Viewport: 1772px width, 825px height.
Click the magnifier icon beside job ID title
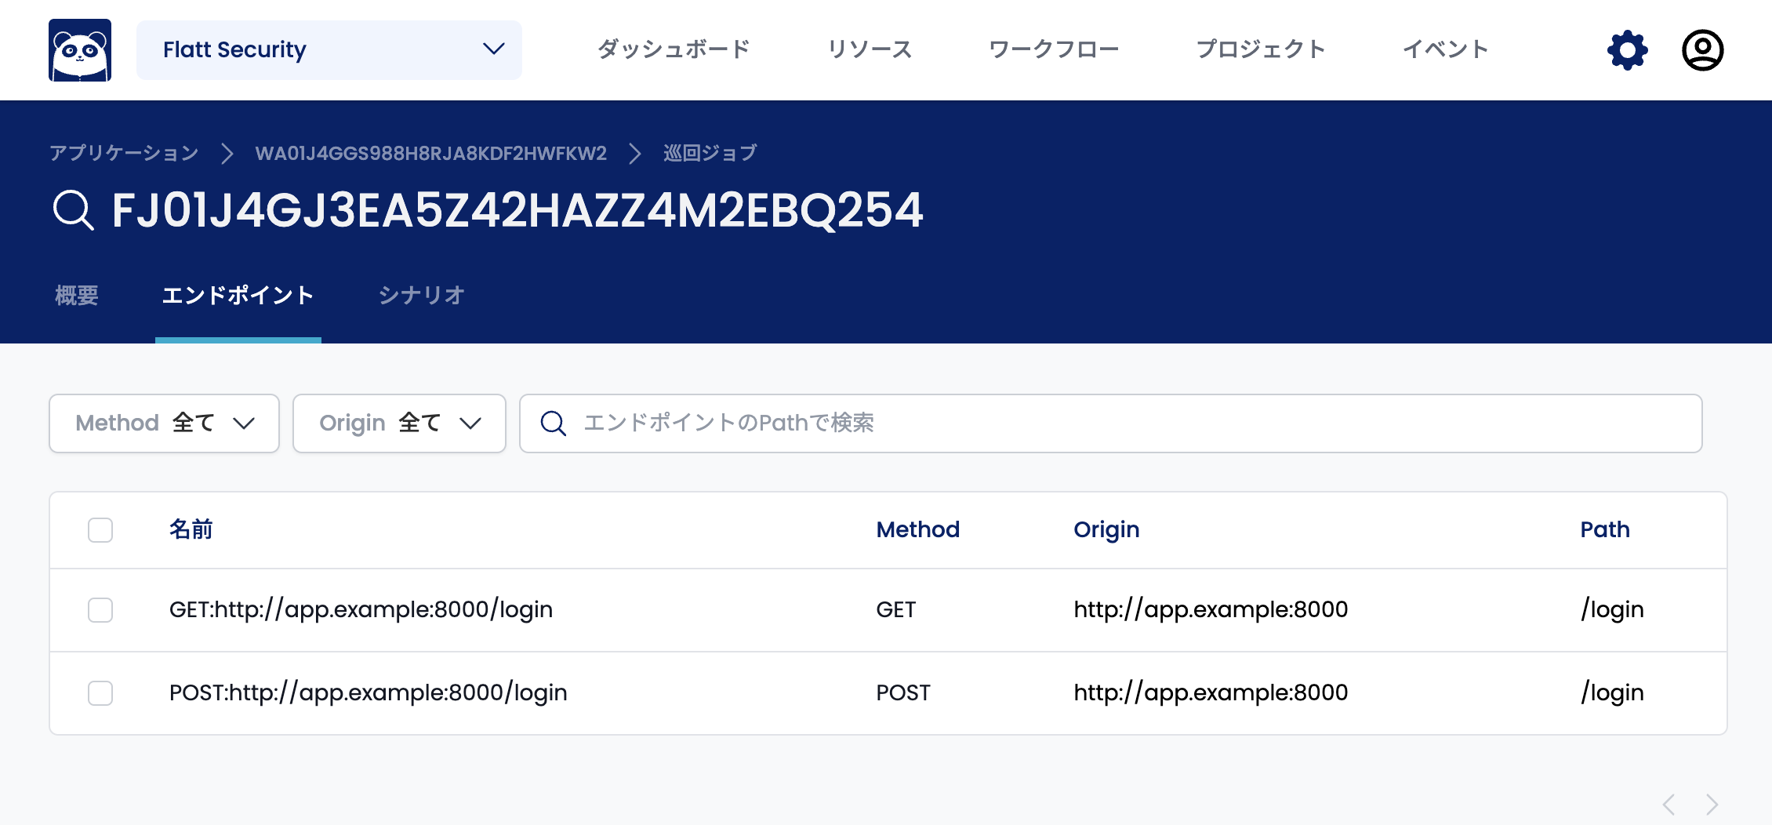pyautogui.click(x=73, y=210)
